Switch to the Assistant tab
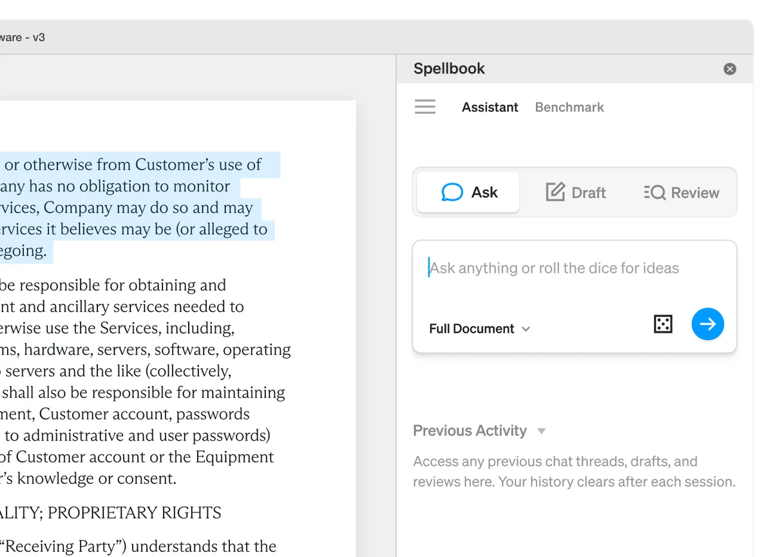 pyautogui.click(x=490, y=107)
